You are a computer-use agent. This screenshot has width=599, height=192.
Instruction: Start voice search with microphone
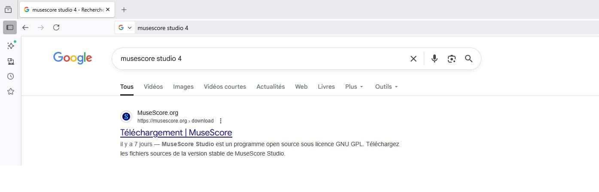[435, 59]
